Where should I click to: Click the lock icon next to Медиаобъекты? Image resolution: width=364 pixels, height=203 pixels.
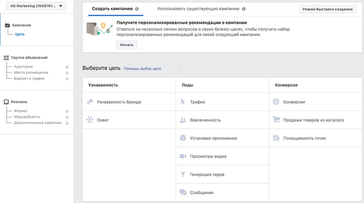pos(67,117)
